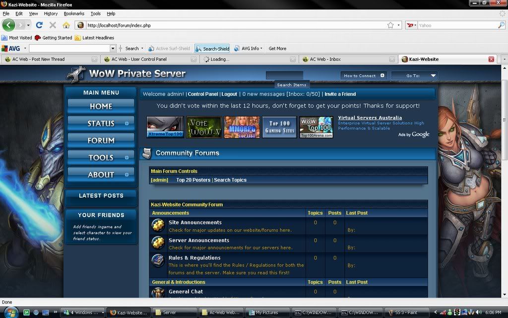Image resolution: width=508 pixels, height=318 pixels.
Task: Expand the How to Connect panel
Action: coord(382,76)
